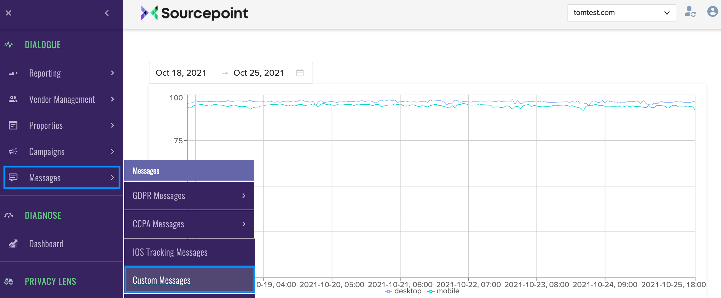Click the X close icon in sidebar
721x298 pixels.
[x=9, y=13]
